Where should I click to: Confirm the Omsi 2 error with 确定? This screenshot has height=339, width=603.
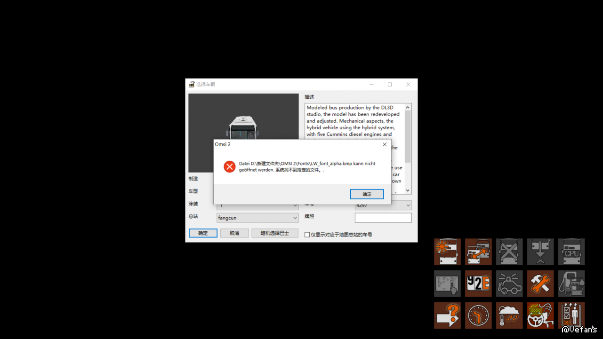point(367,194)
